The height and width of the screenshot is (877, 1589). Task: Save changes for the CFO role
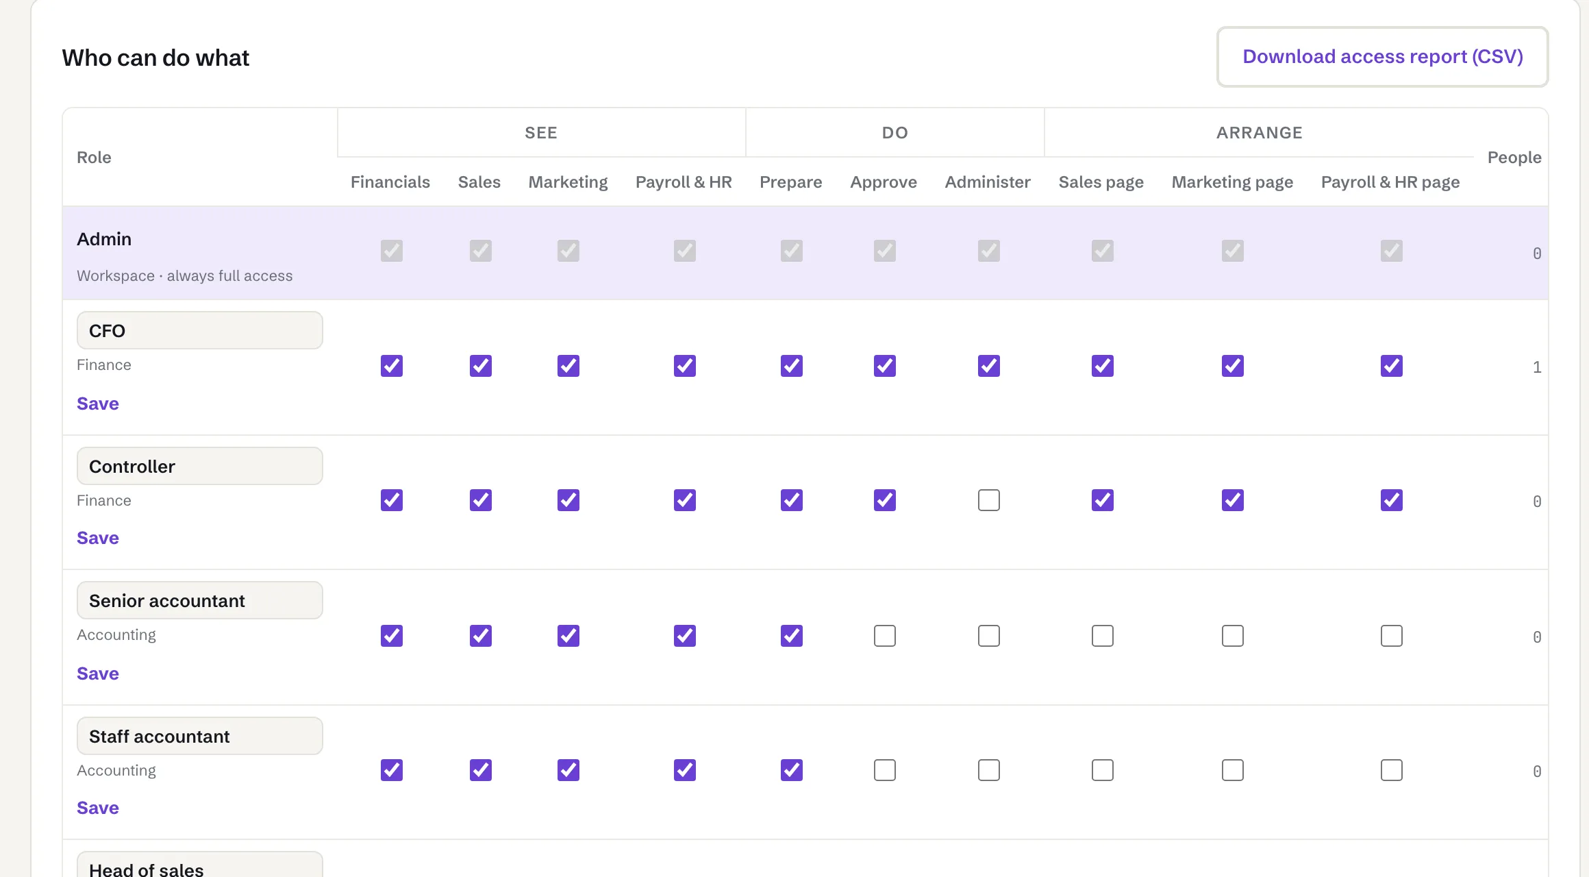tap(98, 404)
